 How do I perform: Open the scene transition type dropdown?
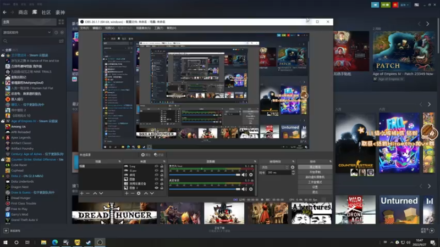(274, 167)
